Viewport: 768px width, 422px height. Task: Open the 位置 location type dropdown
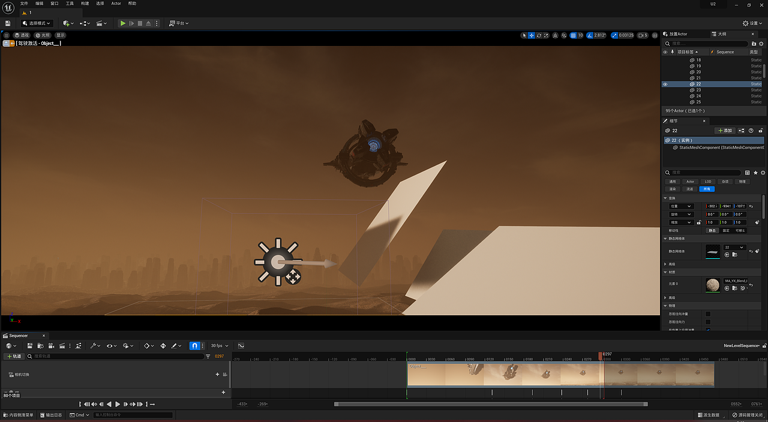click(680, 206)
